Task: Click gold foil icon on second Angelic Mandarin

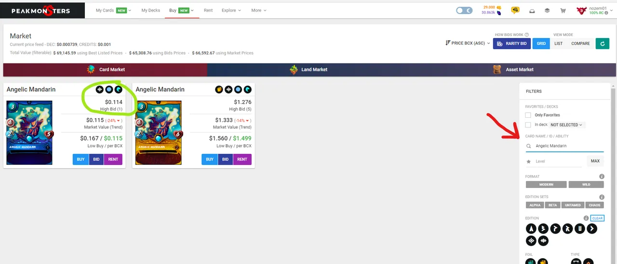Action: [219, 89]
